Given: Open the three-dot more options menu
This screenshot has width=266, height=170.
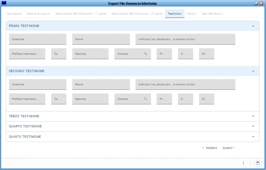Looking at the screenshot, I should tap(243, 163).
